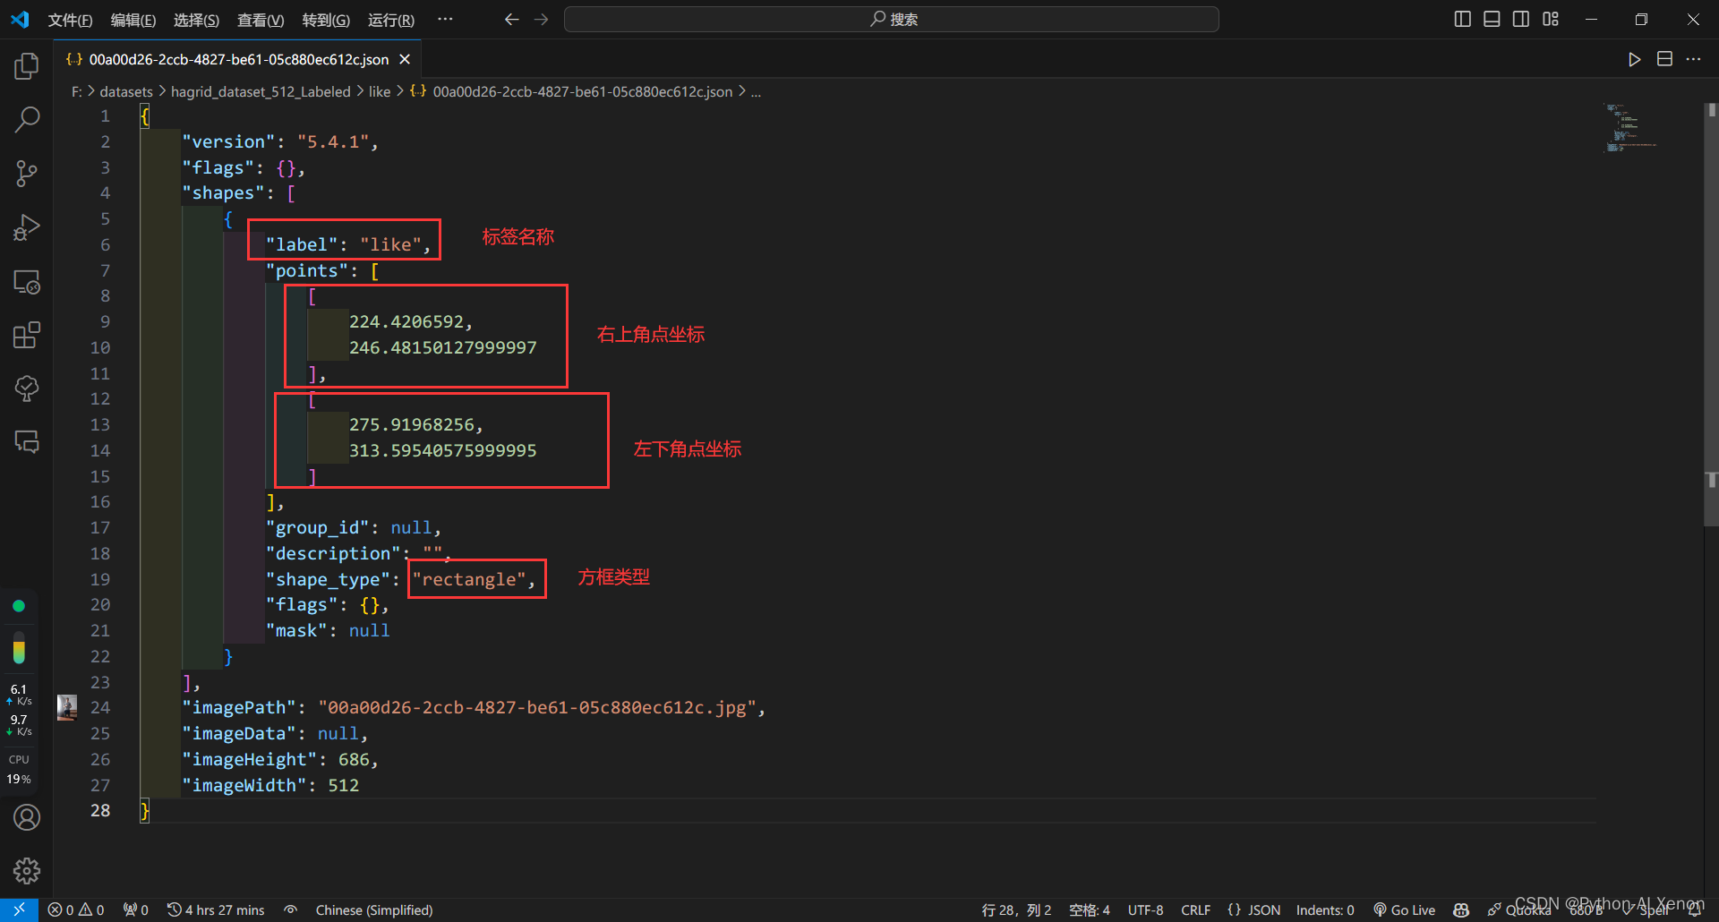Open the 4 hrs 27 mins time tracker
Viewport: 1719px width, 922px height.
pyautogui.click(x=216, y=909)
